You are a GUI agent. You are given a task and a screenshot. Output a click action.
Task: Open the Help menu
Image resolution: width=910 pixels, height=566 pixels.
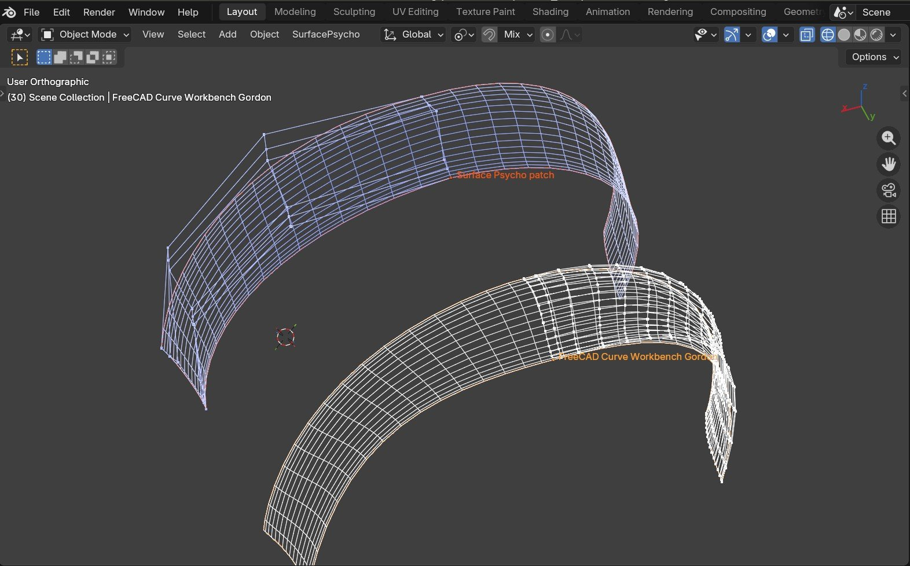coord(188,12)
